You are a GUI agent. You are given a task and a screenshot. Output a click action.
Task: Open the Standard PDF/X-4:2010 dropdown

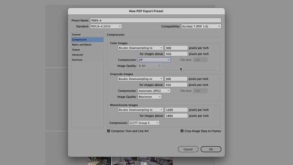tap(106, 27)
